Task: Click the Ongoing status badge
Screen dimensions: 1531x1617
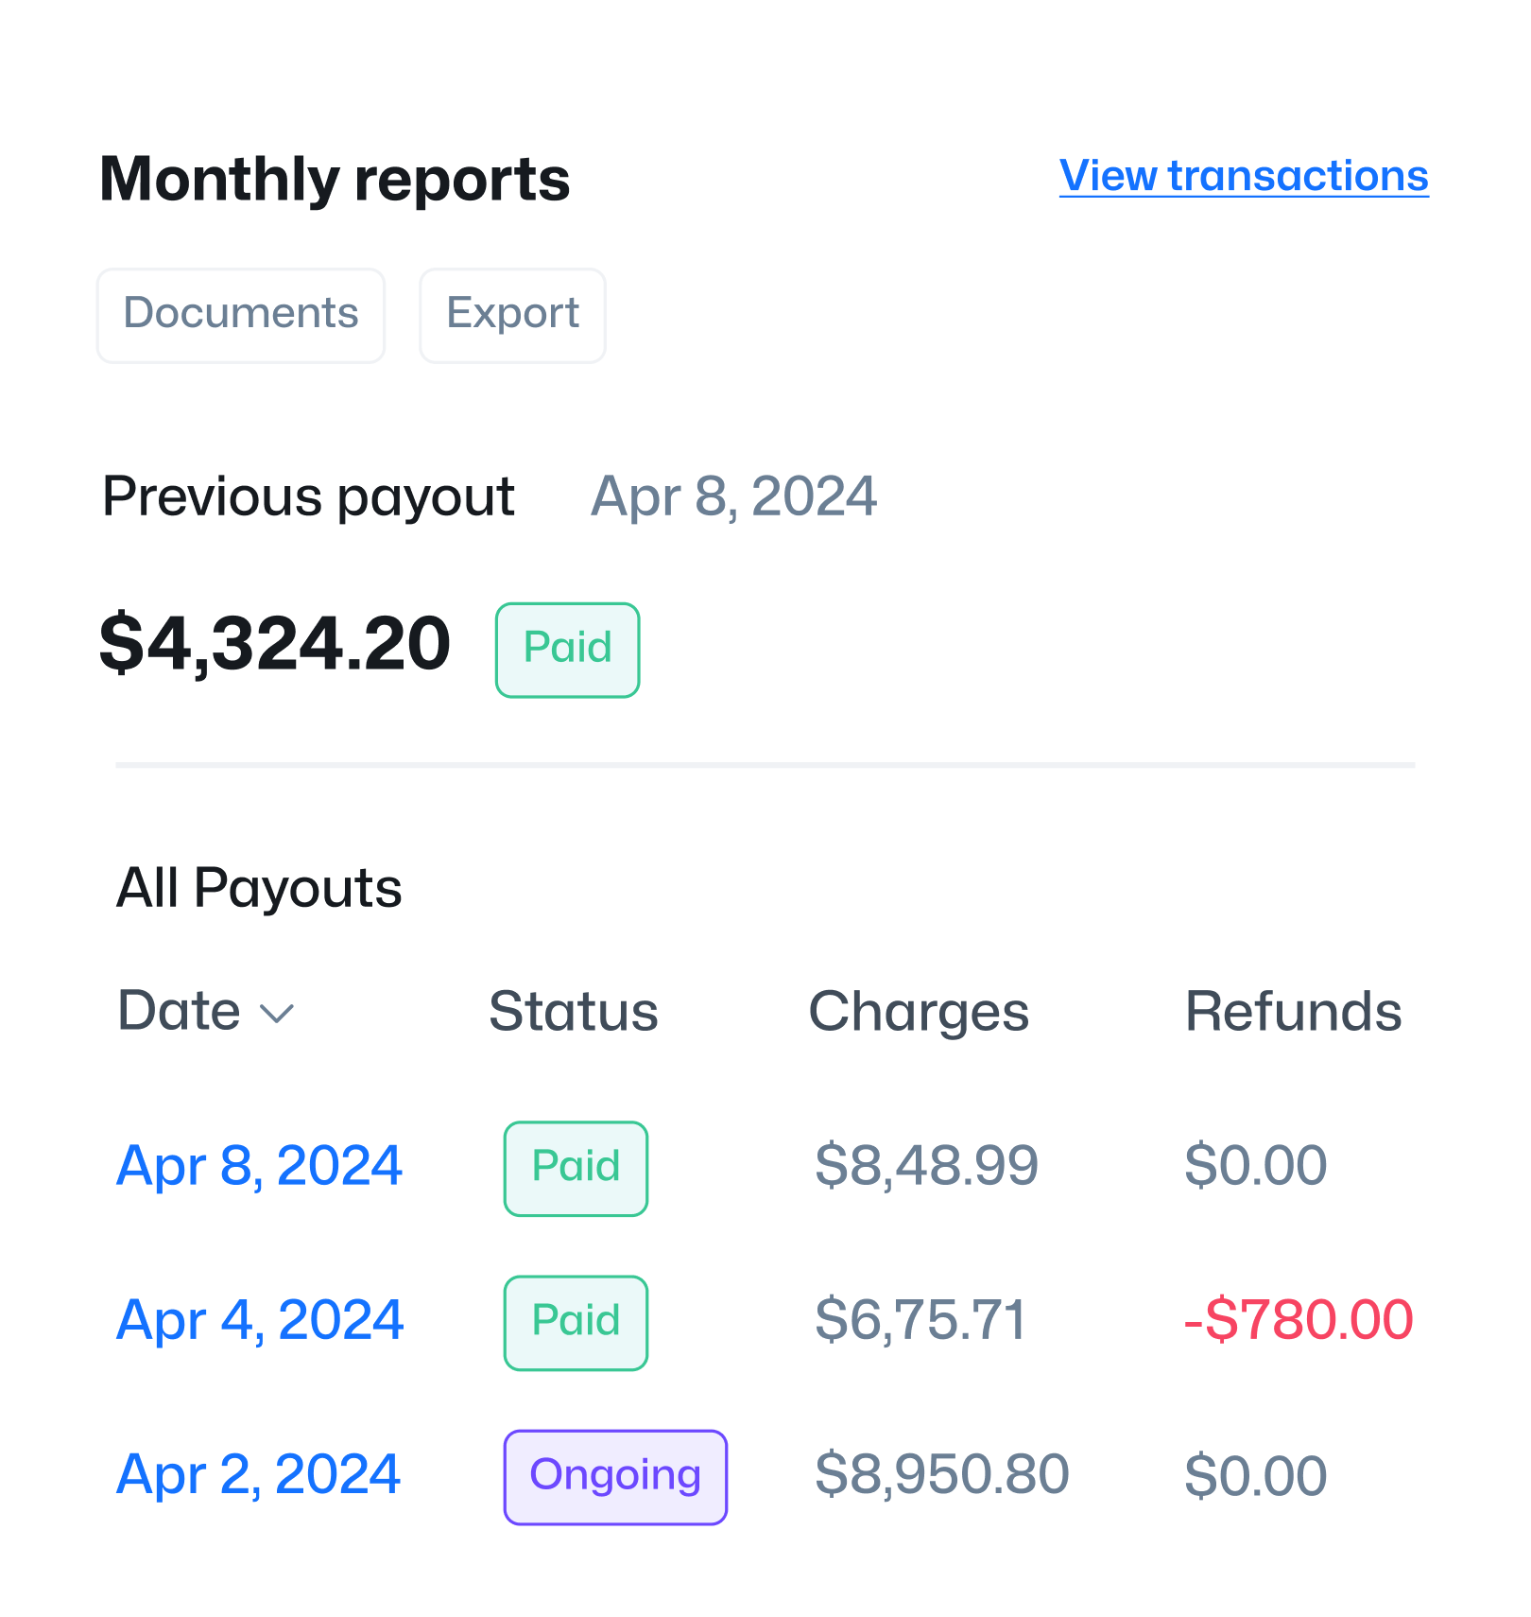Action: point(614,1475)
